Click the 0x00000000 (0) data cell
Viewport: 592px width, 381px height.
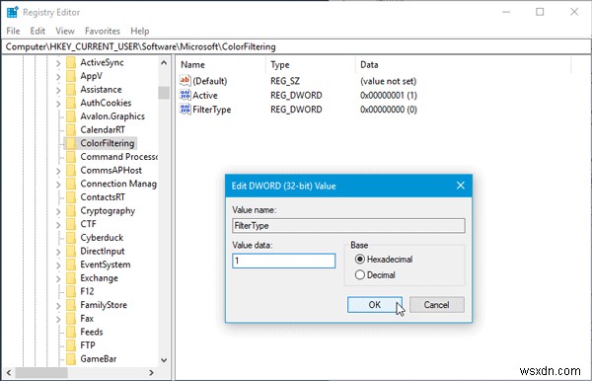[389, 110]
